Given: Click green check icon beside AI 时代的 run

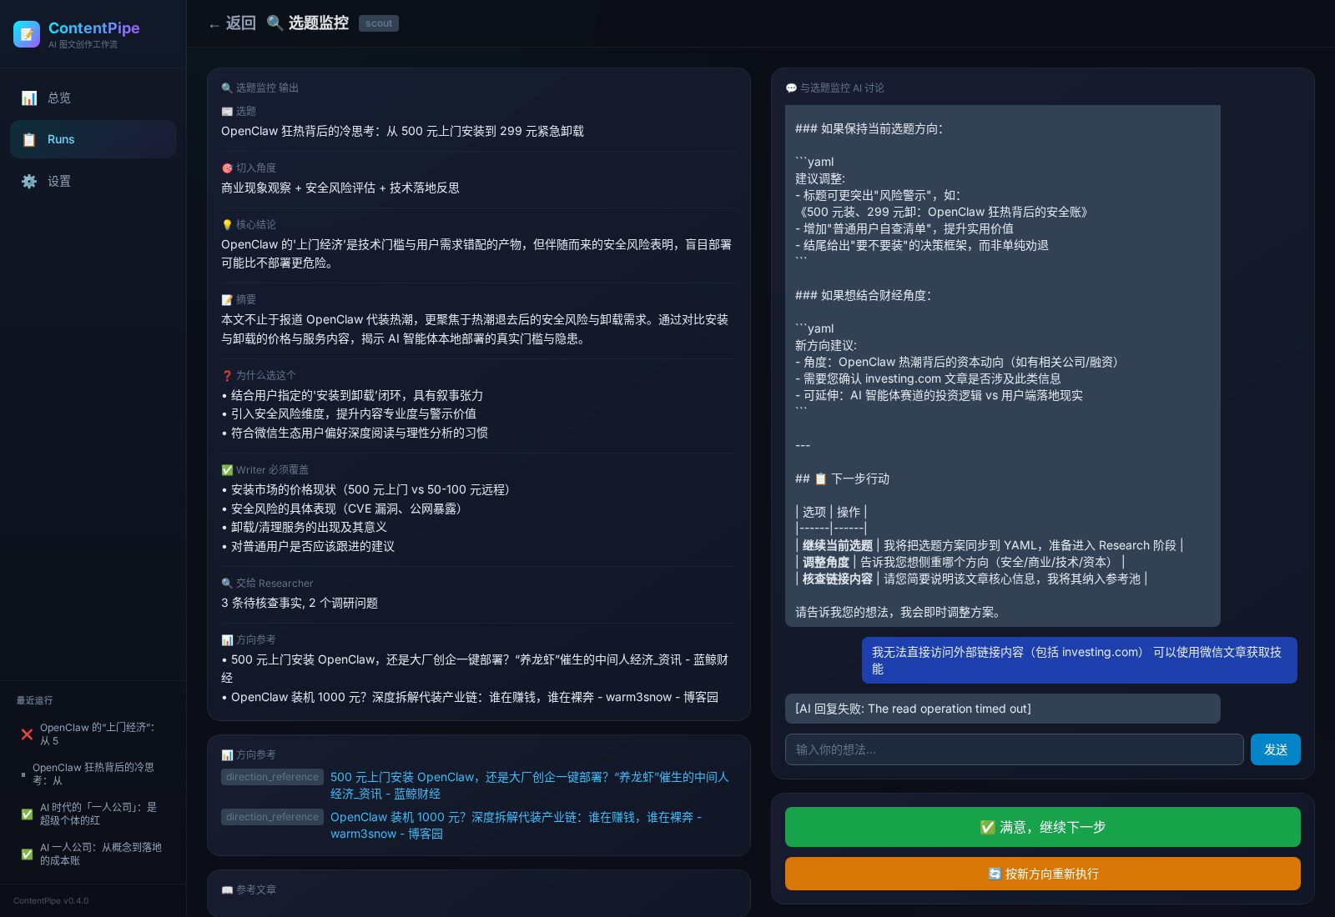Looking at the screenshot, I should point(27,814).
